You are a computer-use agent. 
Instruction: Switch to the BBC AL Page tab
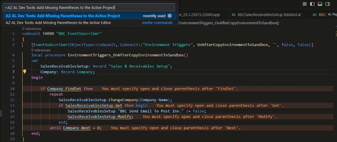(324, 15)
